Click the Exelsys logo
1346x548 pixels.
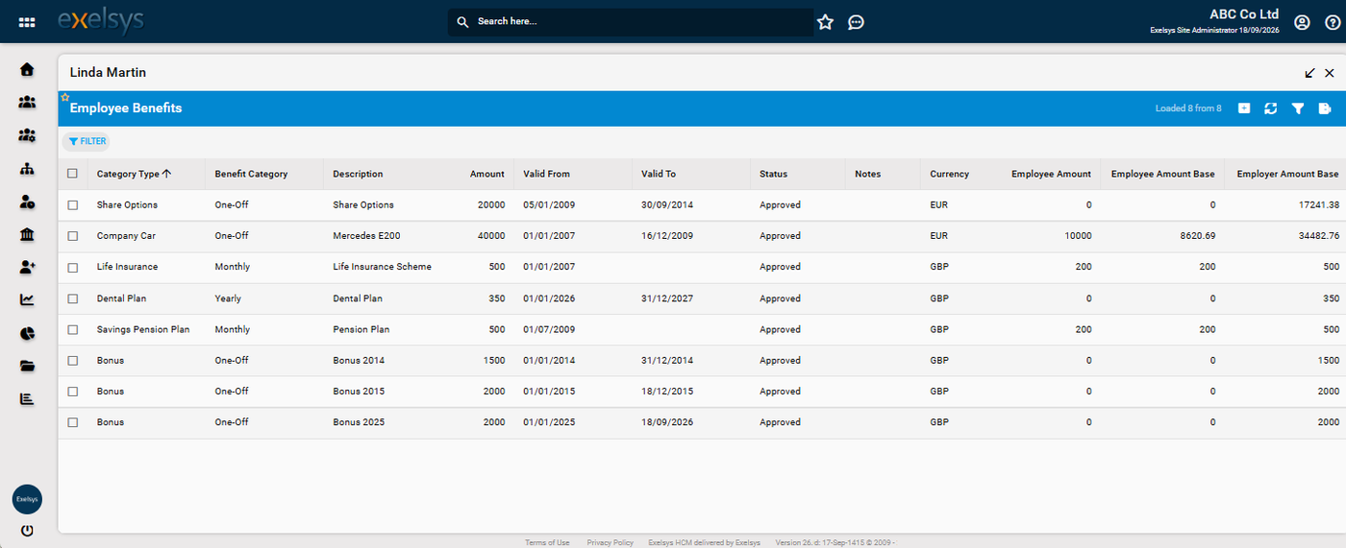coord(101,21)
